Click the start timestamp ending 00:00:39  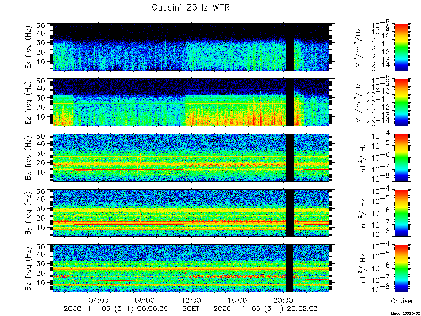click(116, 309)
